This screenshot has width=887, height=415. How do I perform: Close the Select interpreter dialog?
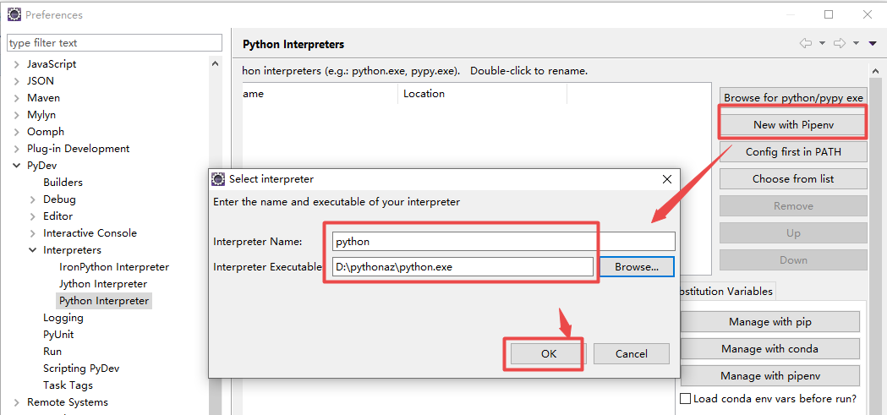[x=667, y=179]
